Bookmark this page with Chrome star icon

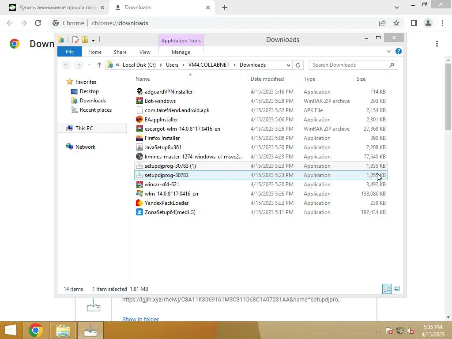coord(396,23)
